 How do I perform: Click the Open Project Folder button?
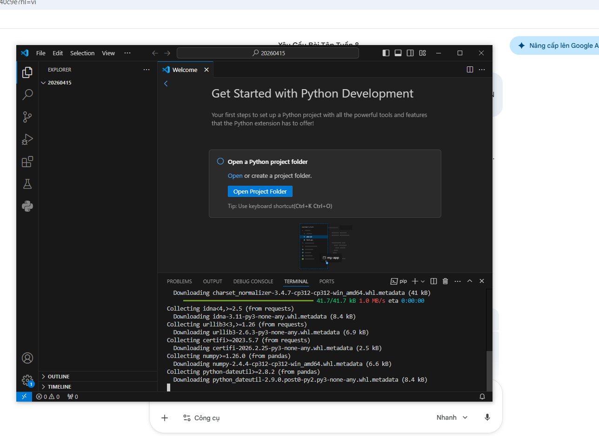point(260,191)
